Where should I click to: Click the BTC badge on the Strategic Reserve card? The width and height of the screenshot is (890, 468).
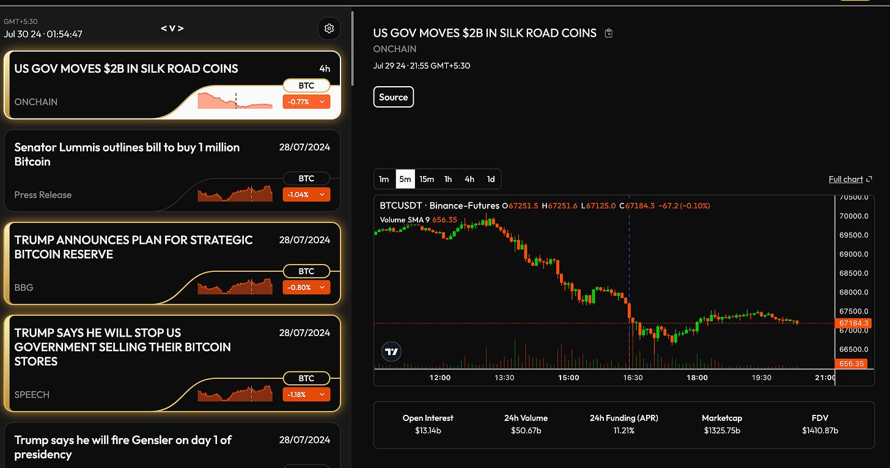tap(306, 271)
